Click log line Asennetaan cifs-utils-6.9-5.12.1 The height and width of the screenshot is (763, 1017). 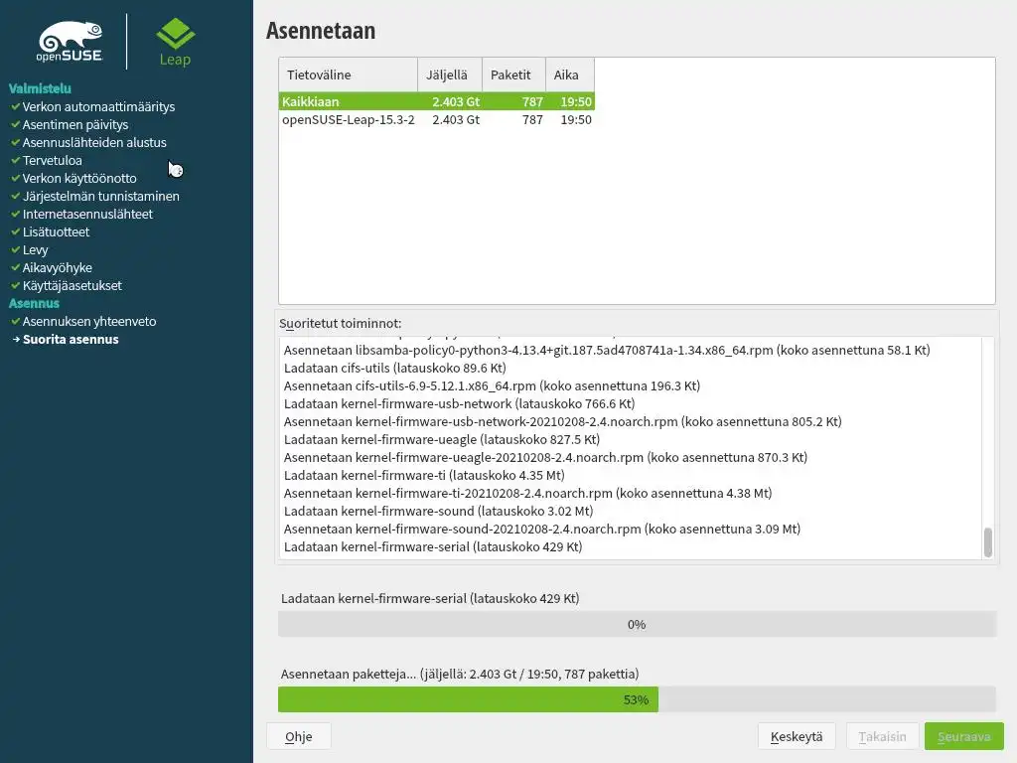click(492, 386)
